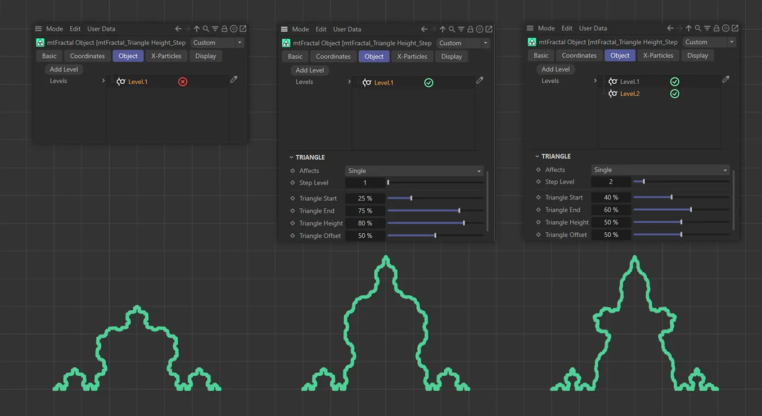762x416 pixels.
Task: Click the Step Level field showing 2
Action: (x=611, y=182)
